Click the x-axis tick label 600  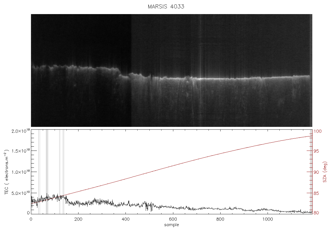tap(173, 219)
